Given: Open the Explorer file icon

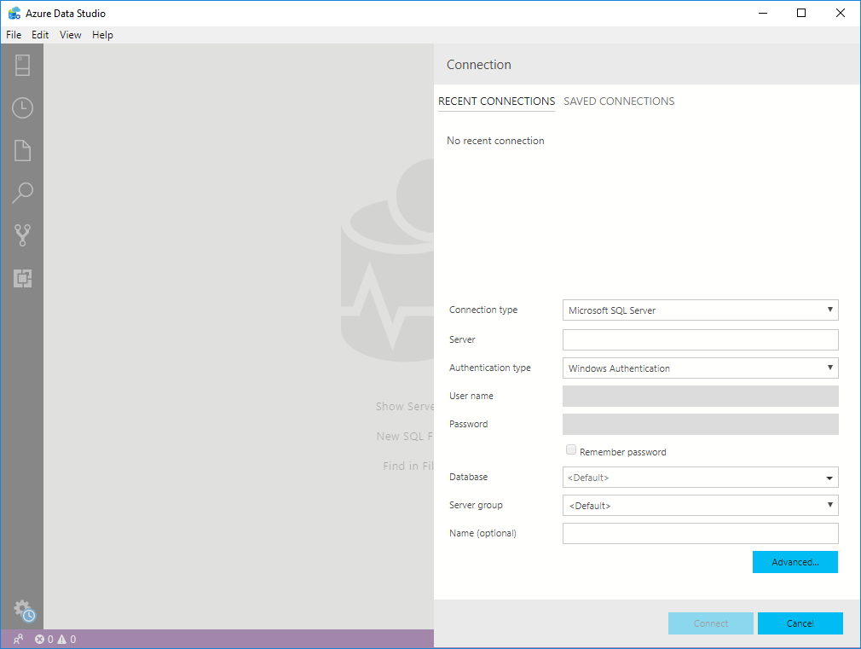Looking at the screenshot, I should 22,151.
